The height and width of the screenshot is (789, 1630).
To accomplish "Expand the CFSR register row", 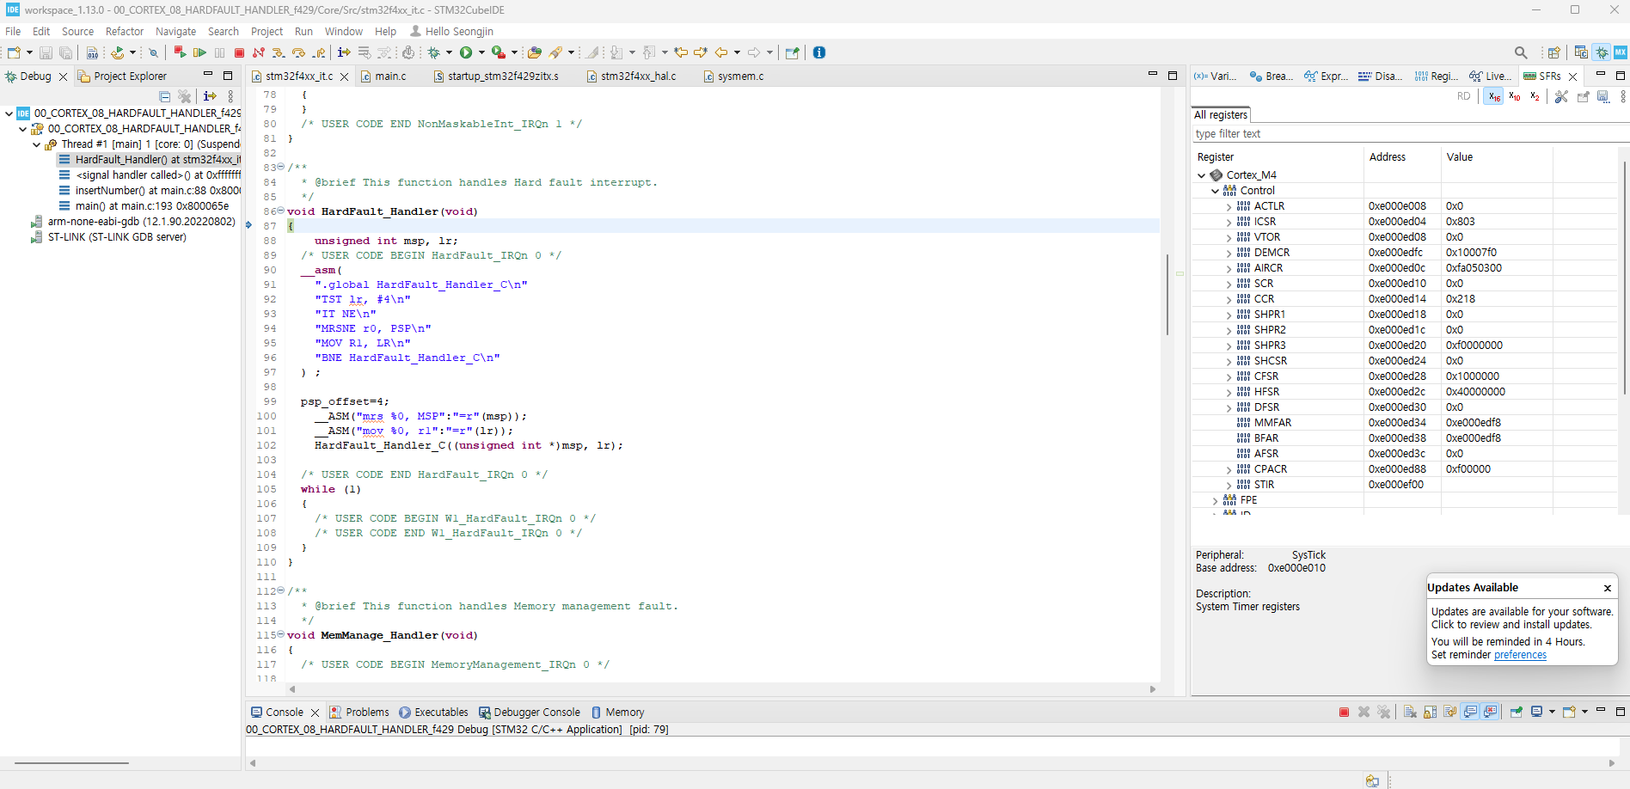I will click(x=1229, y=376).
